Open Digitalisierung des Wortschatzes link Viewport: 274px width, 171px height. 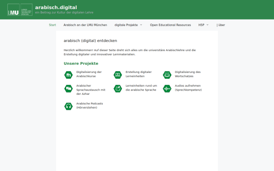(x=188, y=74)
